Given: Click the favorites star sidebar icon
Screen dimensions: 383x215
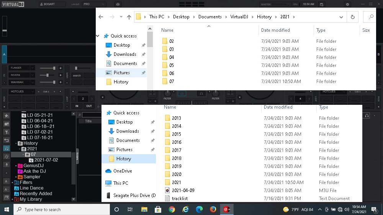Looking at the screenshot, I should coord(6,116).
